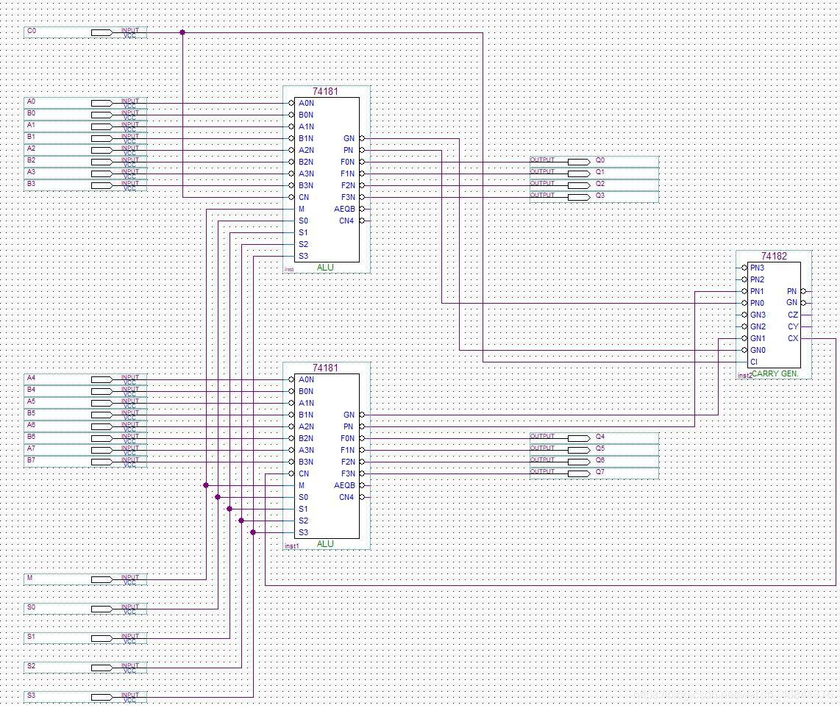This screenshot has height=708, width=840.
Task: Click the junction dot on the S0 wire
Action: point(218,497)
